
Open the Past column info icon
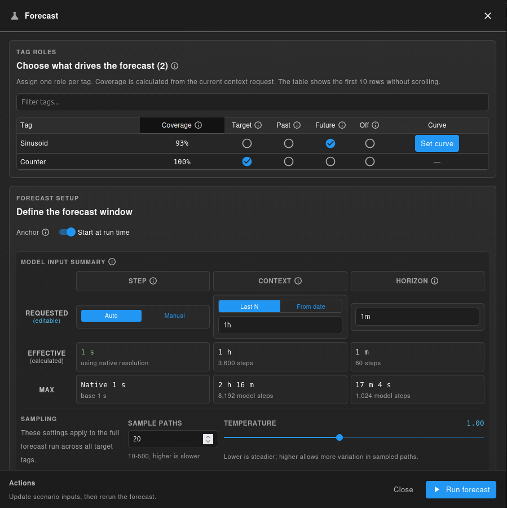(297, 125)
